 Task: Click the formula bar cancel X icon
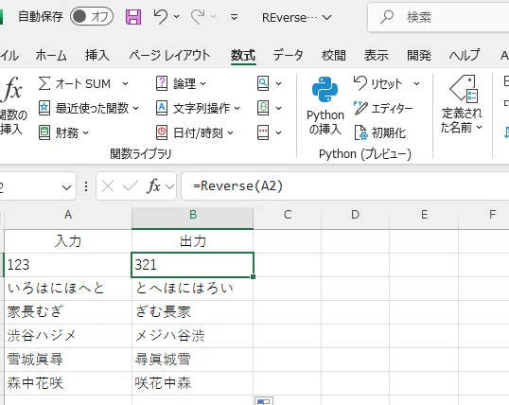pyautogui.click(x=108, y=186)
